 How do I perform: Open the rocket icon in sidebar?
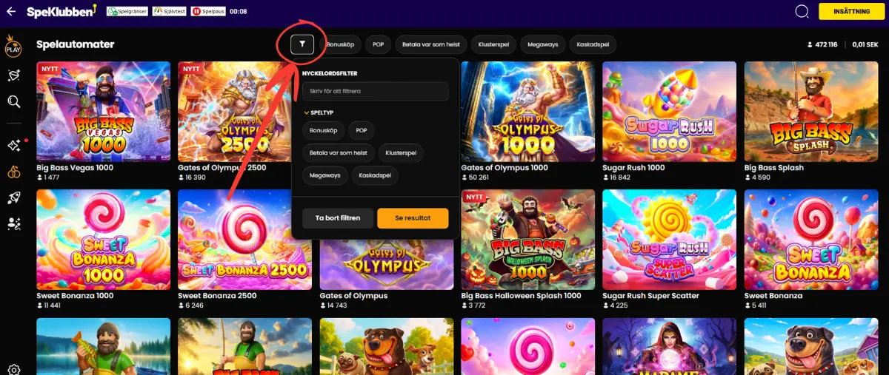pos(13,197)
